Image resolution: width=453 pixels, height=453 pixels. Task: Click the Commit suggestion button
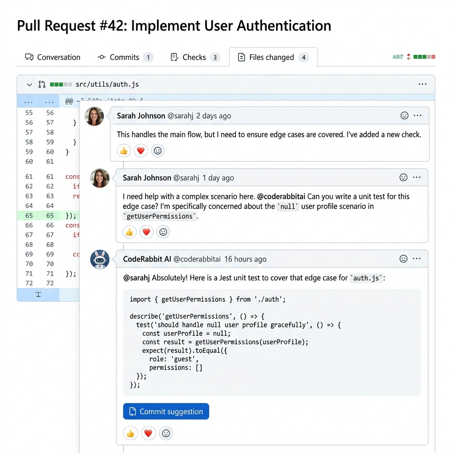pos(166,411)
